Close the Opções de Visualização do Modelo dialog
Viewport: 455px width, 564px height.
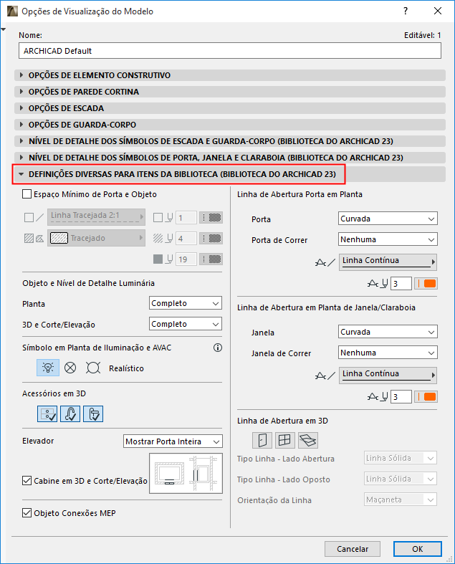[438, 11]
